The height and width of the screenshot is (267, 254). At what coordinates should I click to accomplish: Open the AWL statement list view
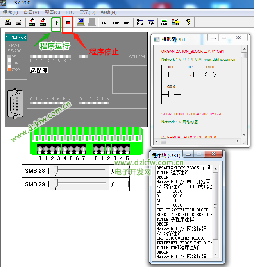(x=105, y=23)
